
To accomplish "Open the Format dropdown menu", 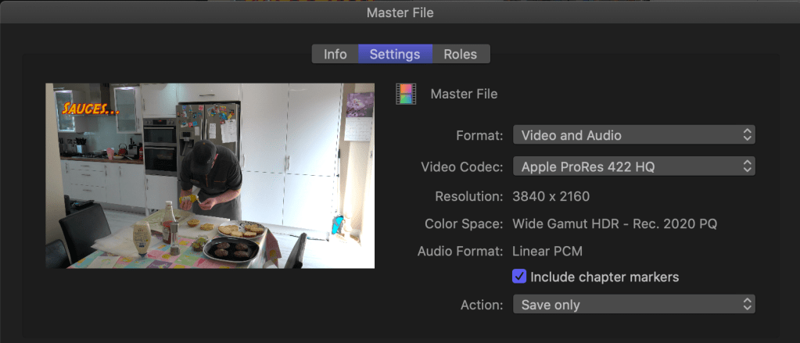I will tap(633, 135).
